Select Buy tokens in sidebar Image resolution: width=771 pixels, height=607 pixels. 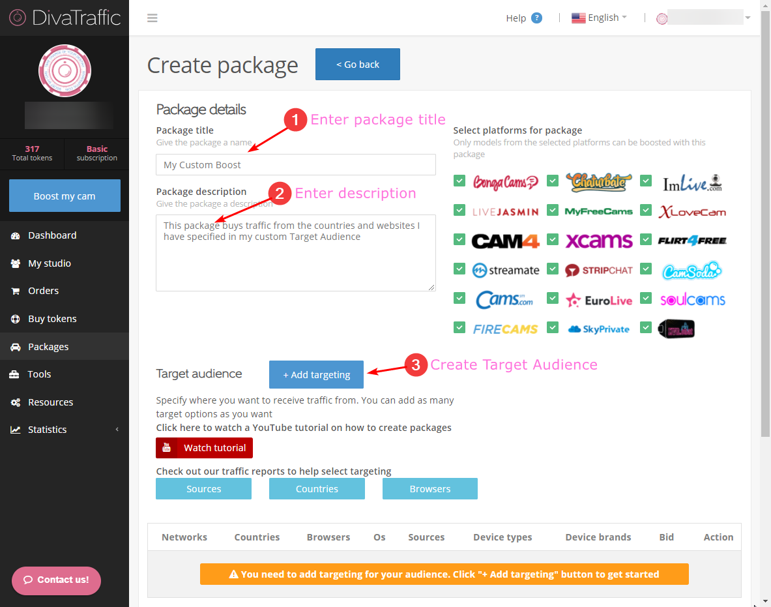click(x=65, y=319)
